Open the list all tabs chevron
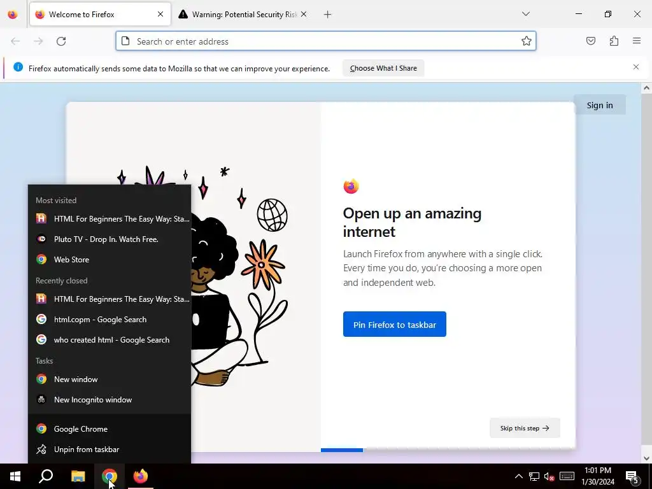This screenshot has height=489, width=652. tap(525, 14)
